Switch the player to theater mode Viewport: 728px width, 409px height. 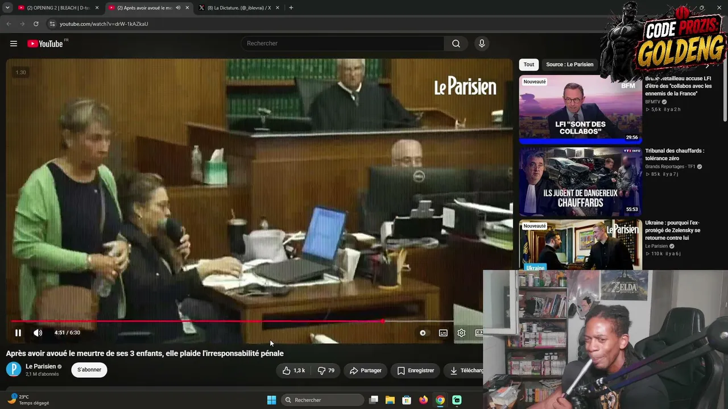[479, 333]
